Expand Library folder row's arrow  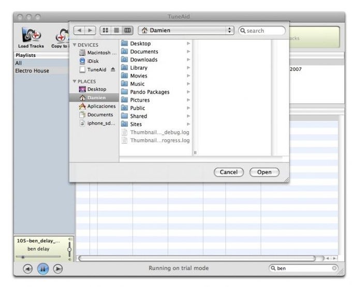point(188,68)
